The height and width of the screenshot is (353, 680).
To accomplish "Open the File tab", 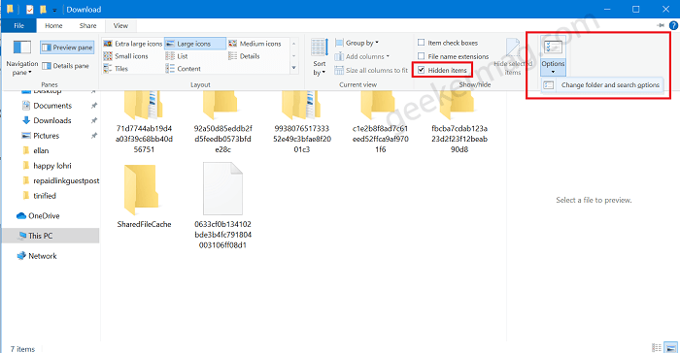I will pyautogui.click(x=18, y=25).
